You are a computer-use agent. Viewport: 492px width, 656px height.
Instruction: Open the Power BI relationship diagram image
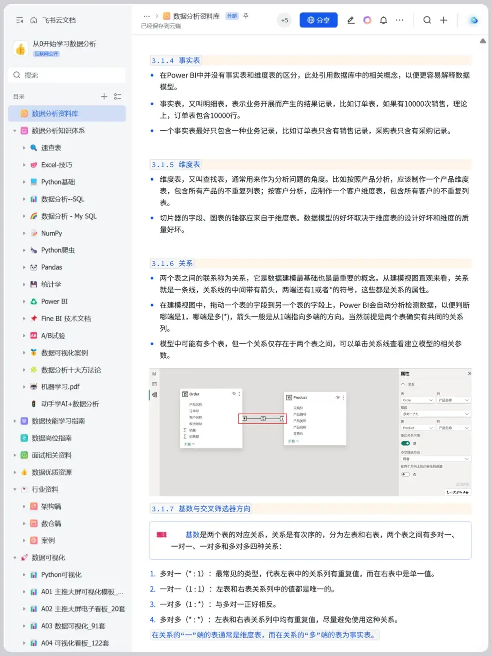[310, 432]
